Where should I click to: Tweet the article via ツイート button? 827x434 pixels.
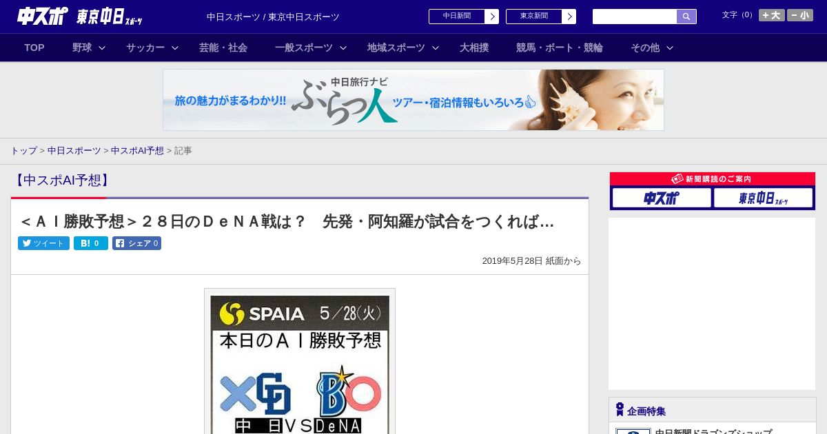coord(43,243)
